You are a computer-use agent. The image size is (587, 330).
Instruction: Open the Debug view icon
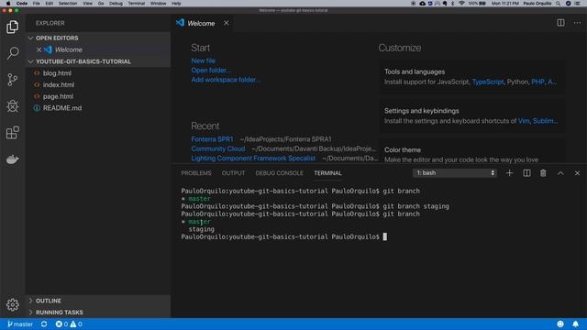pyautogui.click(x=12, y=106)
